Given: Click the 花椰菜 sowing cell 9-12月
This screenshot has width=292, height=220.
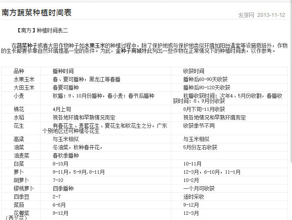Looking at the screenshot, I should [60, 214].
